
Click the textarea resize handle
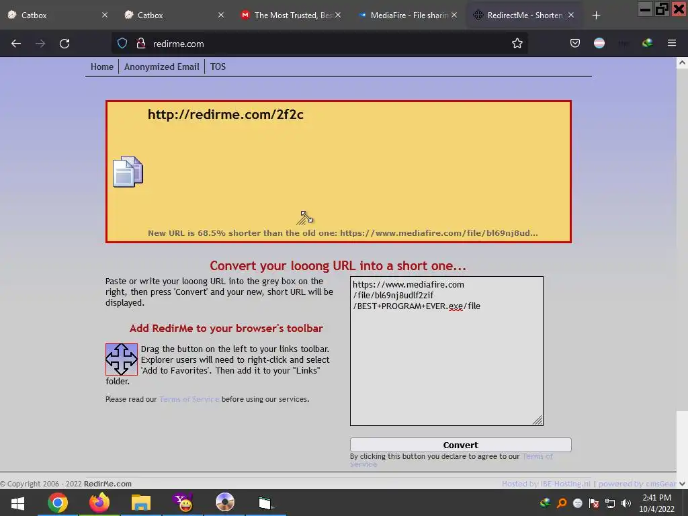[538, 421]
